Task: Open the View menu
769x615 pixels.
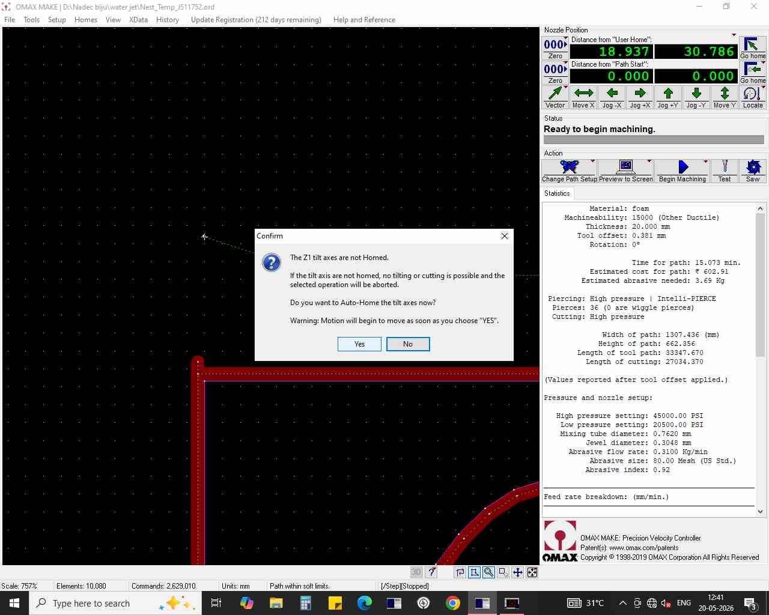Action: (113, 20)
